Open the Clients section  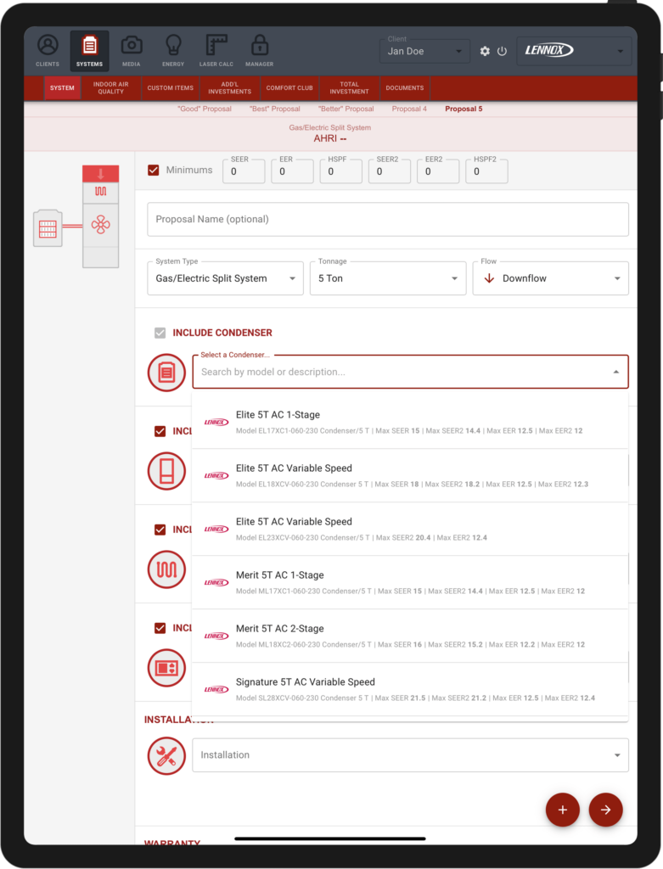[48, 51]
